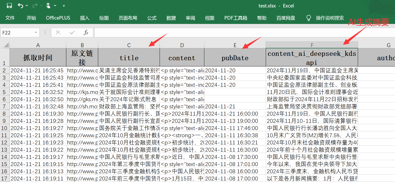Select row 1 header
Screen dimensions: 395x182
tap(5, 57)
